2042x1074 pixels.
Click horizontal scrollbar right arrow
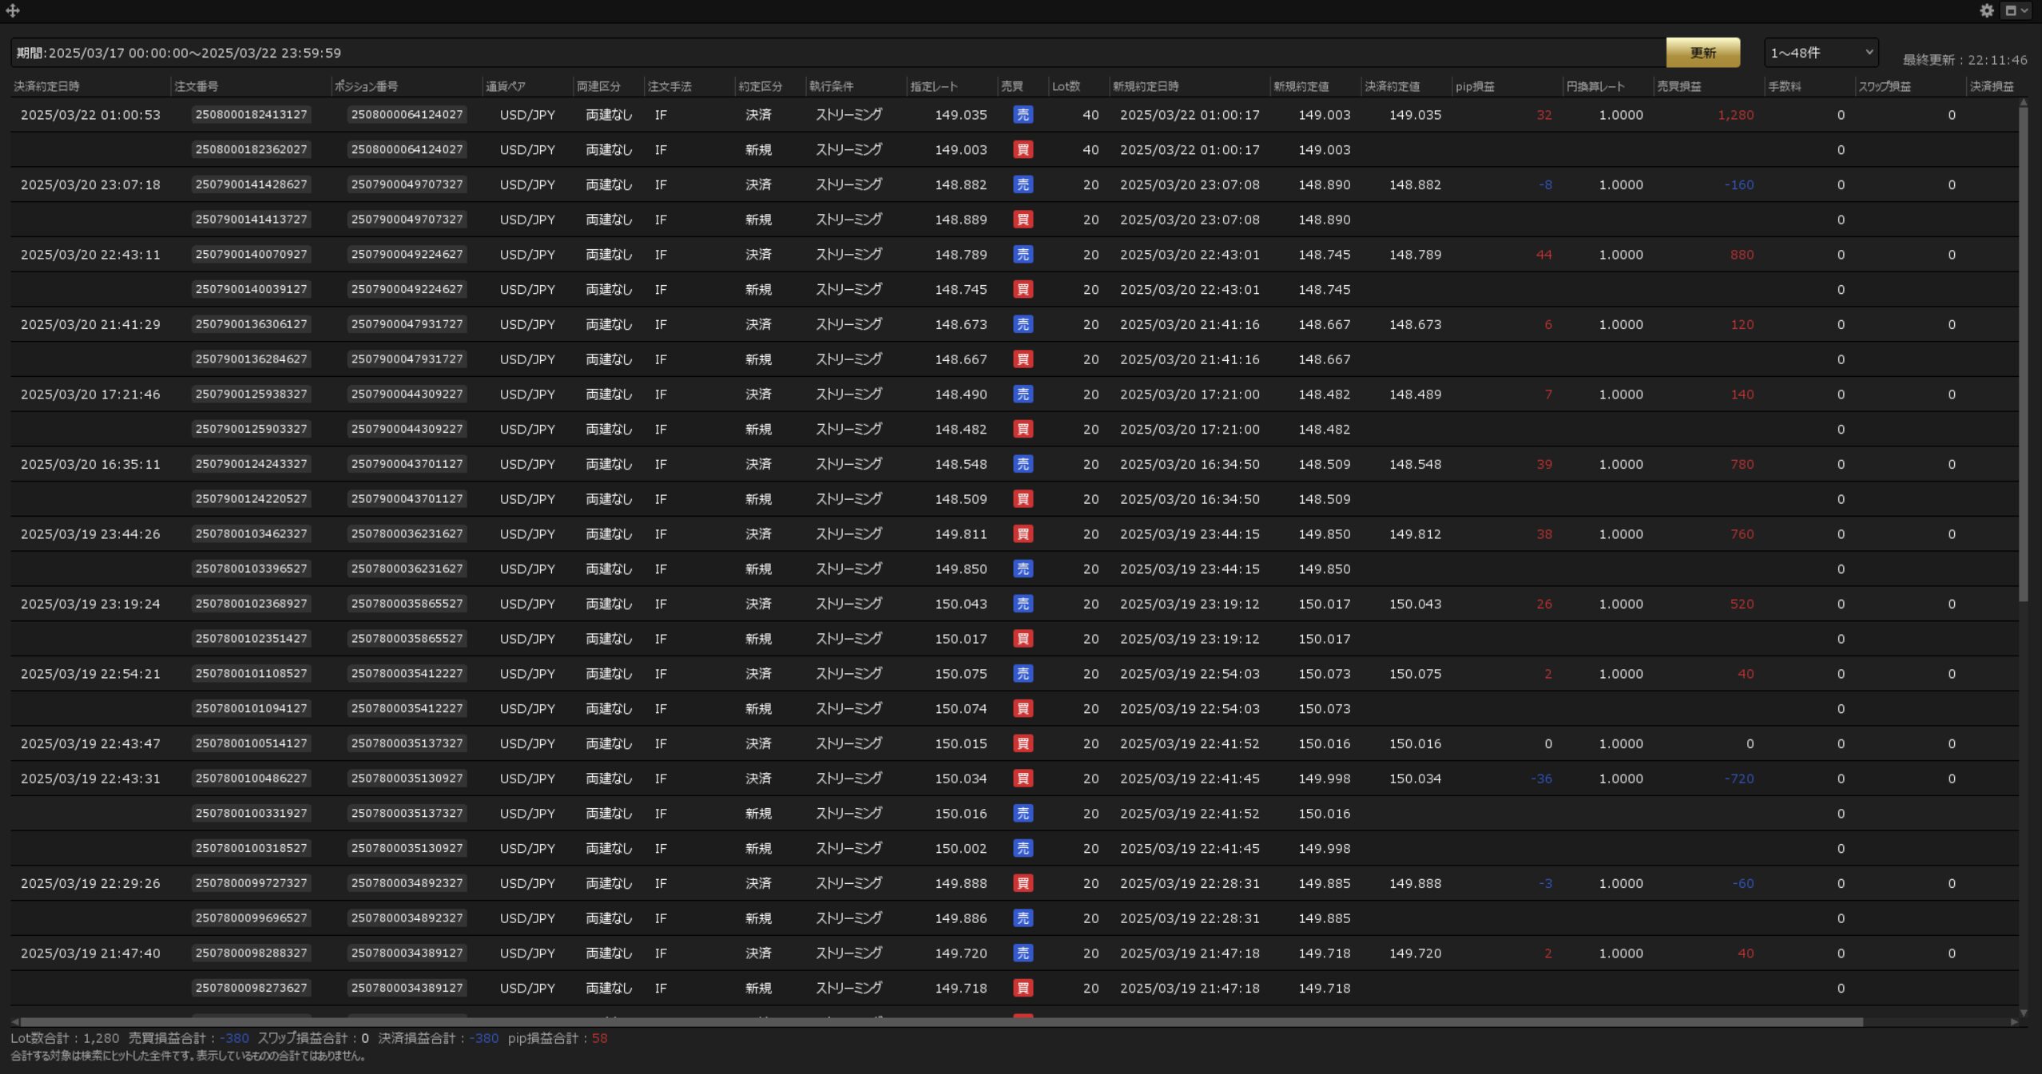2013,1022
